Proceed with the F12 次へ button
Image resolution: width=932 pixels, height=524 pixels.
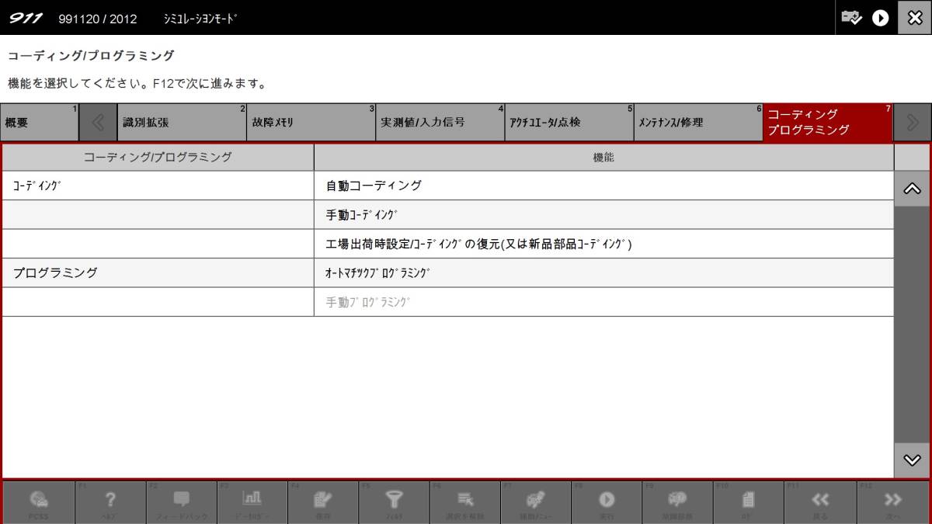click(x=891, y=501)
